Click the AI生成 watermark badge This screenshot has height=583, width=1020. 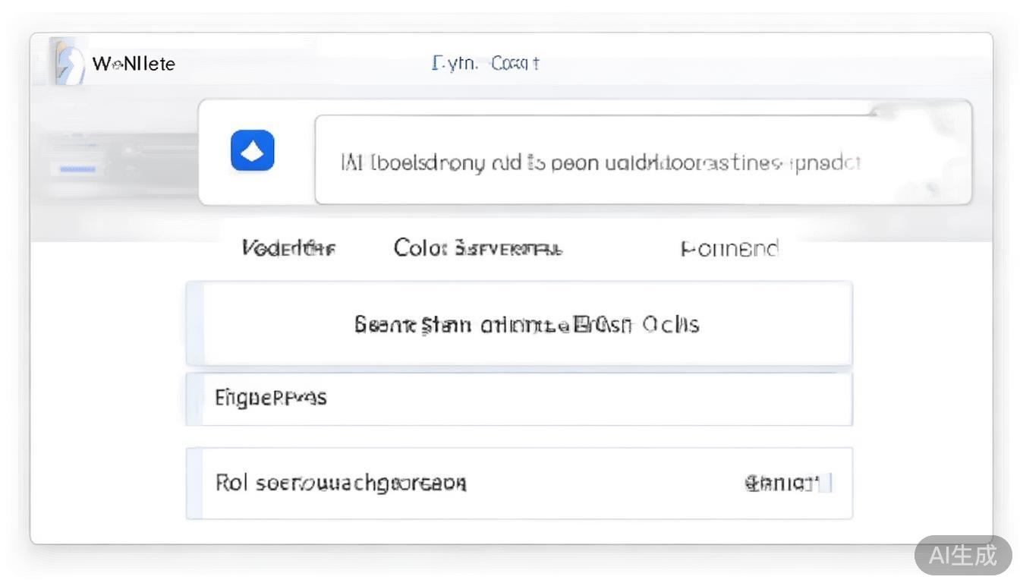[x=962, y=555]
